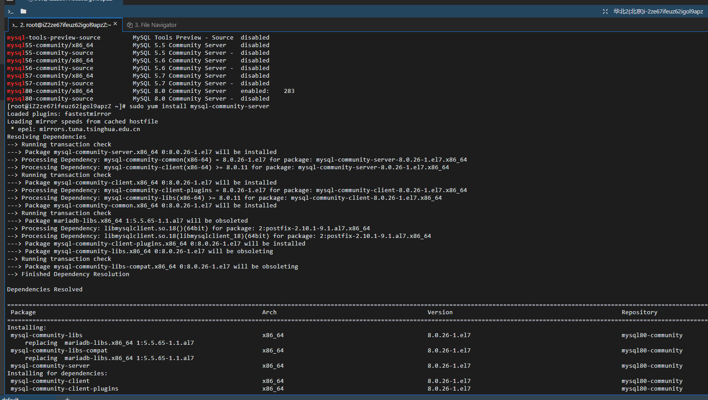
Task: Open a new terminal via toolbar terminal icon
Action: [x=11, y=11]
